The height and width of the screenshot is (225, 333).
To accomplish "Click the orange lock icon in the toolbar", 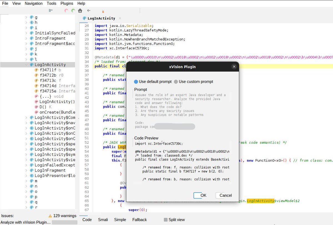I will pyautogui.click(x=103, y=11).
